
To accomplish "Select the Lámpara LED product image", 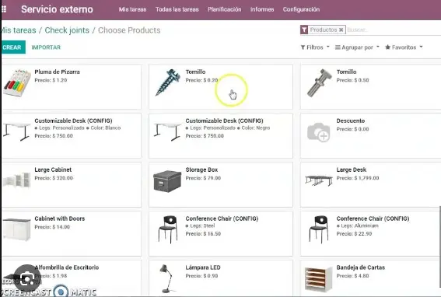I will point(166,278).
